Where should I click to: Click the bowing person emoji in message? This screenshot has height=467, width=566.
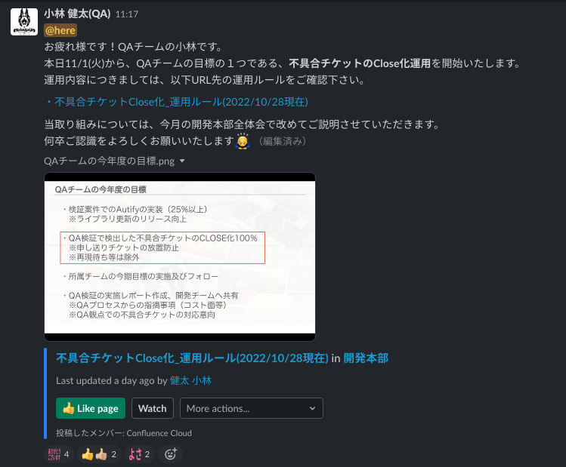pos(243,141)
